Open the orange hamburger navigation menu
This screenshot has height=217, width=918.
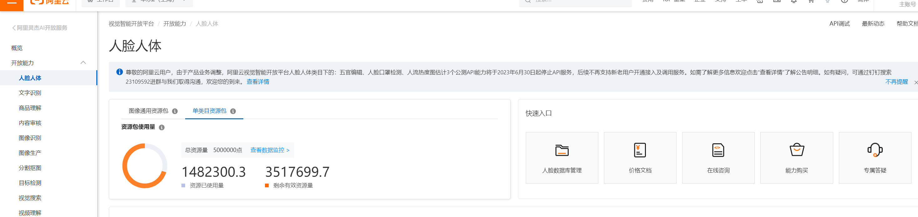tap(11, 3)
